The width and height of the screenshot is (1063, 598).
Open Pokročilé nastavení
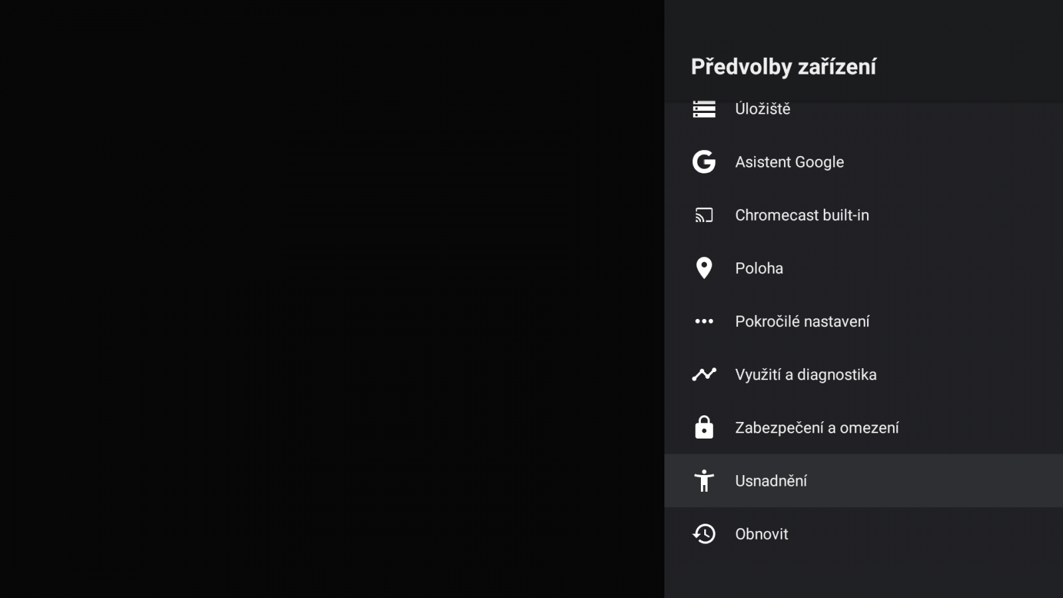click(x=802, y=322)
